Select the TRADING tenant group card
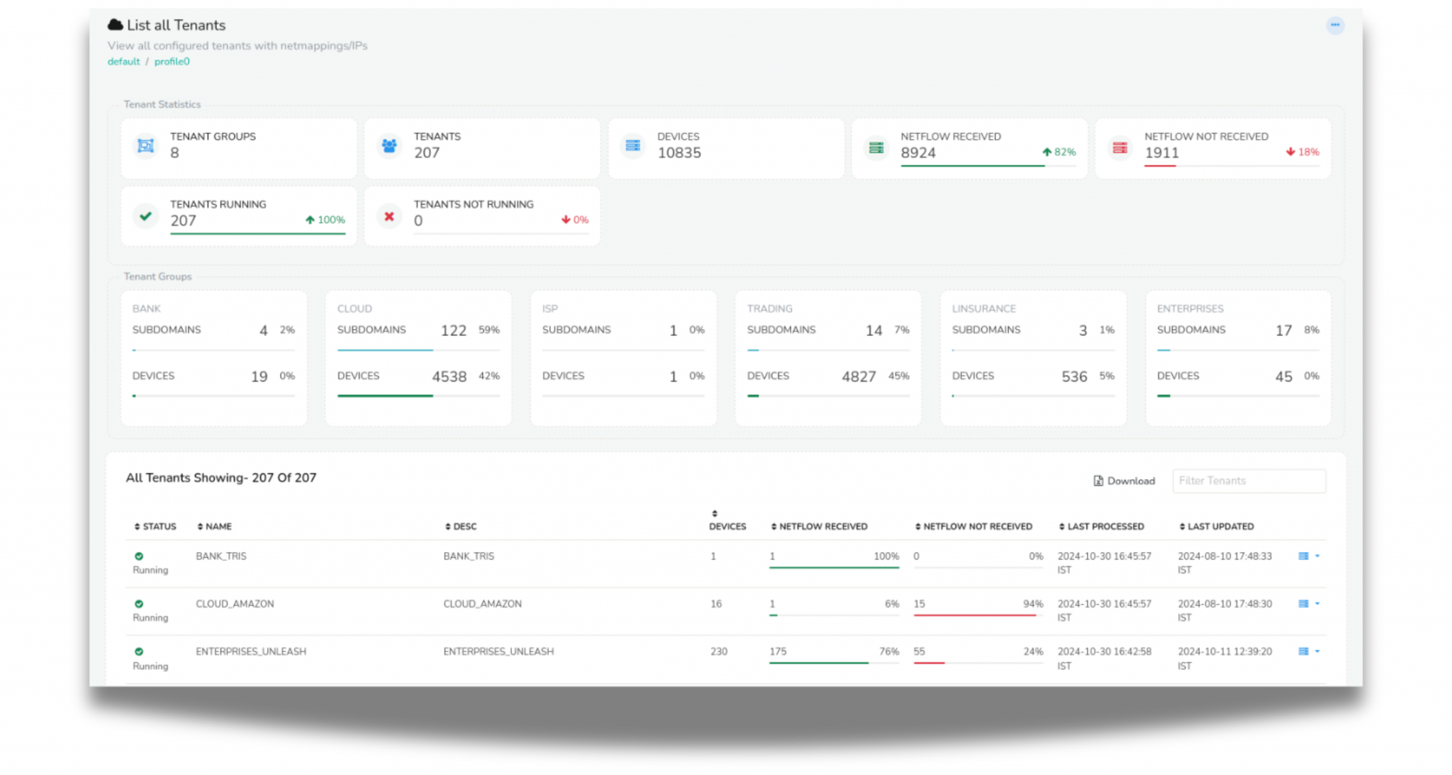Screen dimensions: 1452x775 (828, 358)
